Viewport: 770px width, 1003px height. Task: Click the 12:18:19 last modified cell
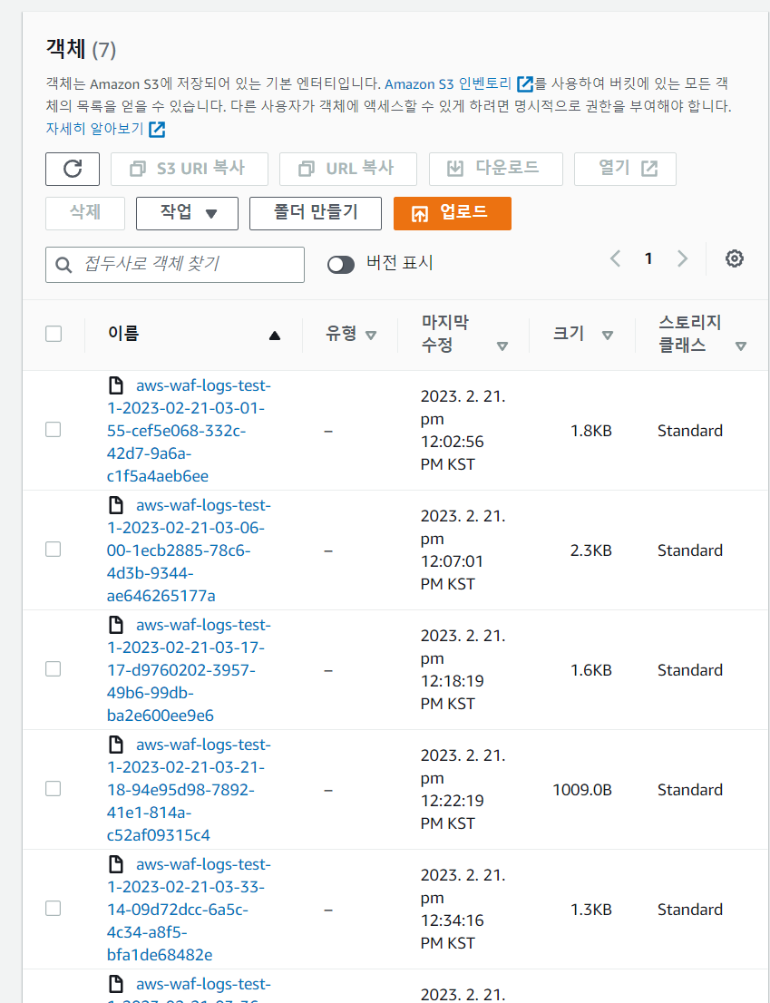[x=463, y=669]
